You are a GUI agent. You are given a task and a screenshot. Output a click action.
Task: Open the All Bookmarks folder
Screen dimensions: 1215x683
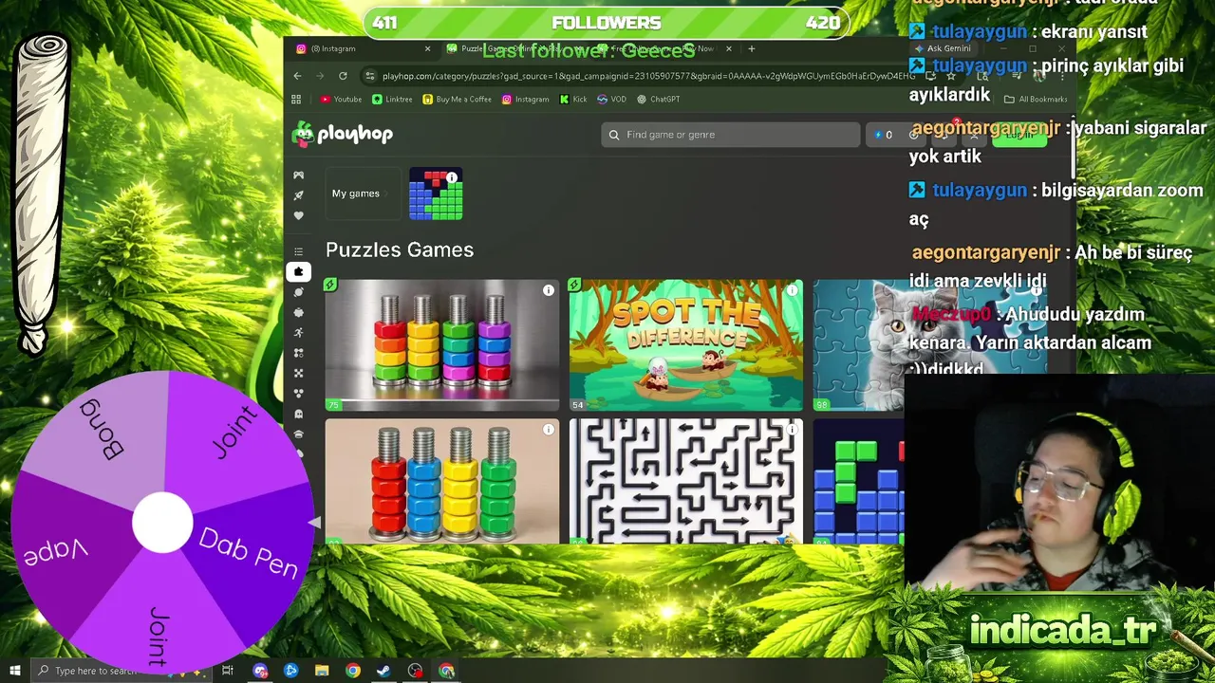click(1036, 99)
